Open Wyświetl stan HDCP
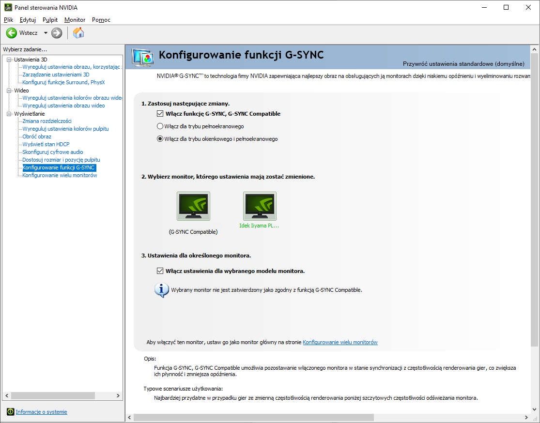Image resolution: width=540 pixels, height=423 pixels. tap(46, 144)
